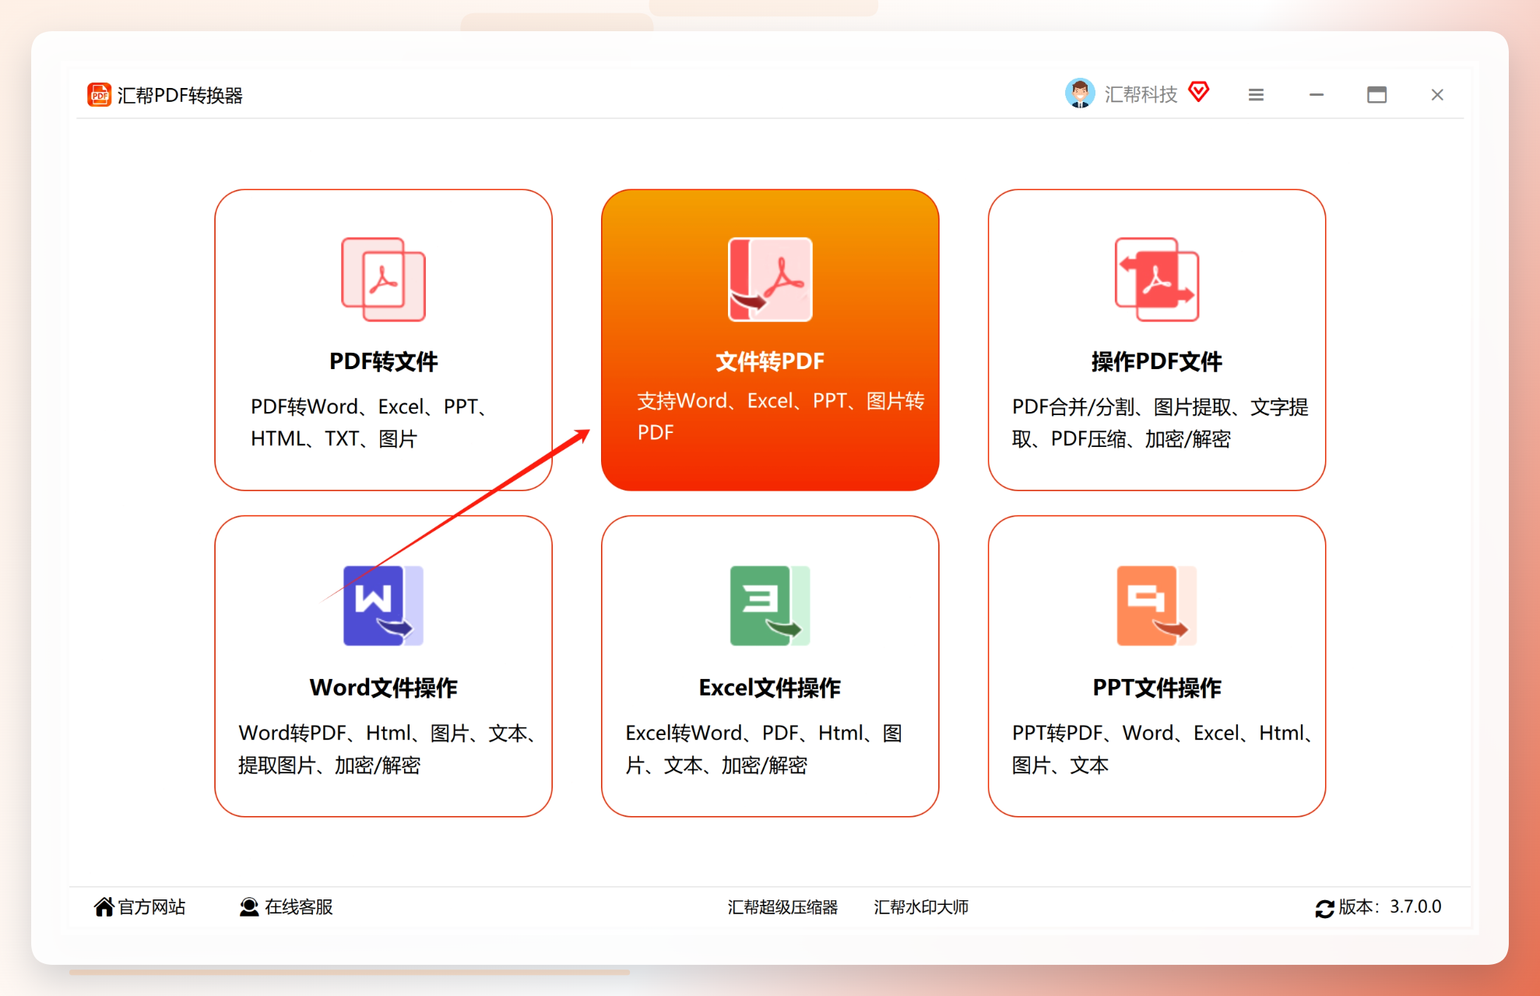Click Excel转Word、PDF description text
The height and width of the screenshot is (996, 1540).
click(x=764, y=749)
